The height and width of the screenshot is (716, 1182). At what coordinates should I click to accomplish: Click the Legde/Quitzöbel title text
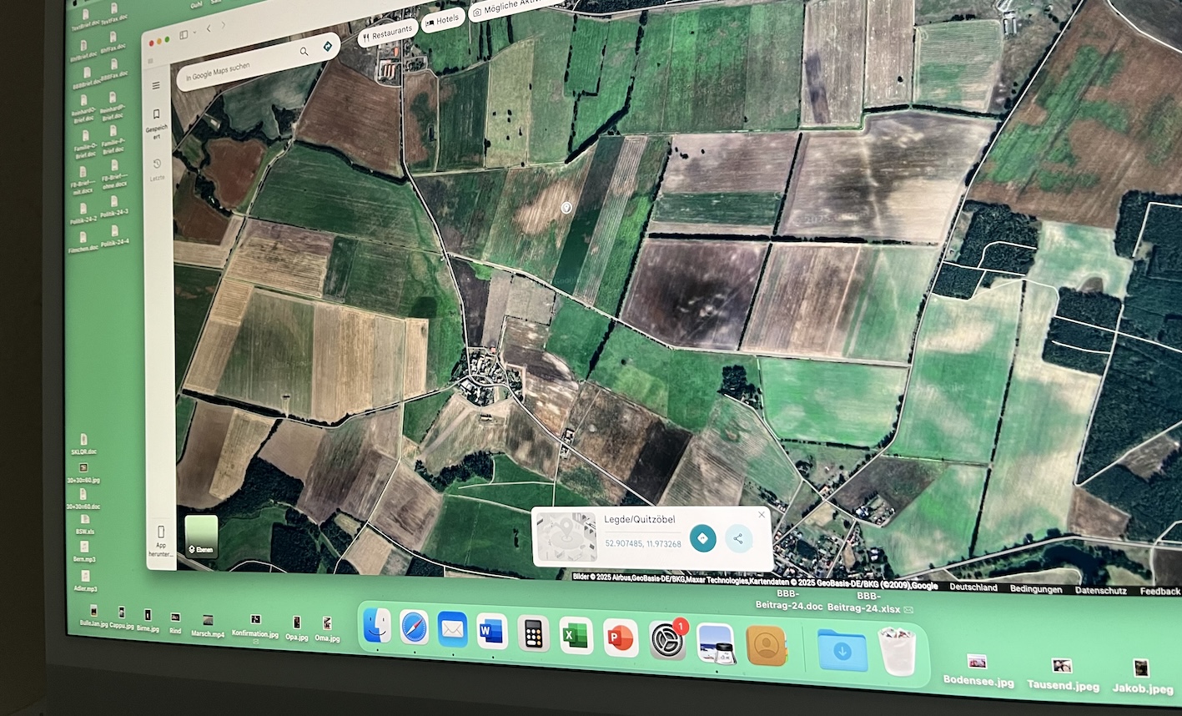[640, 519]
